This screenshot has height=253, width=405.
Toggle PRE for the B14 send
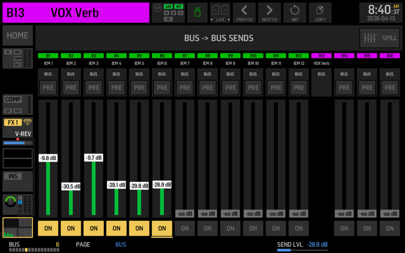click(344, 88)
